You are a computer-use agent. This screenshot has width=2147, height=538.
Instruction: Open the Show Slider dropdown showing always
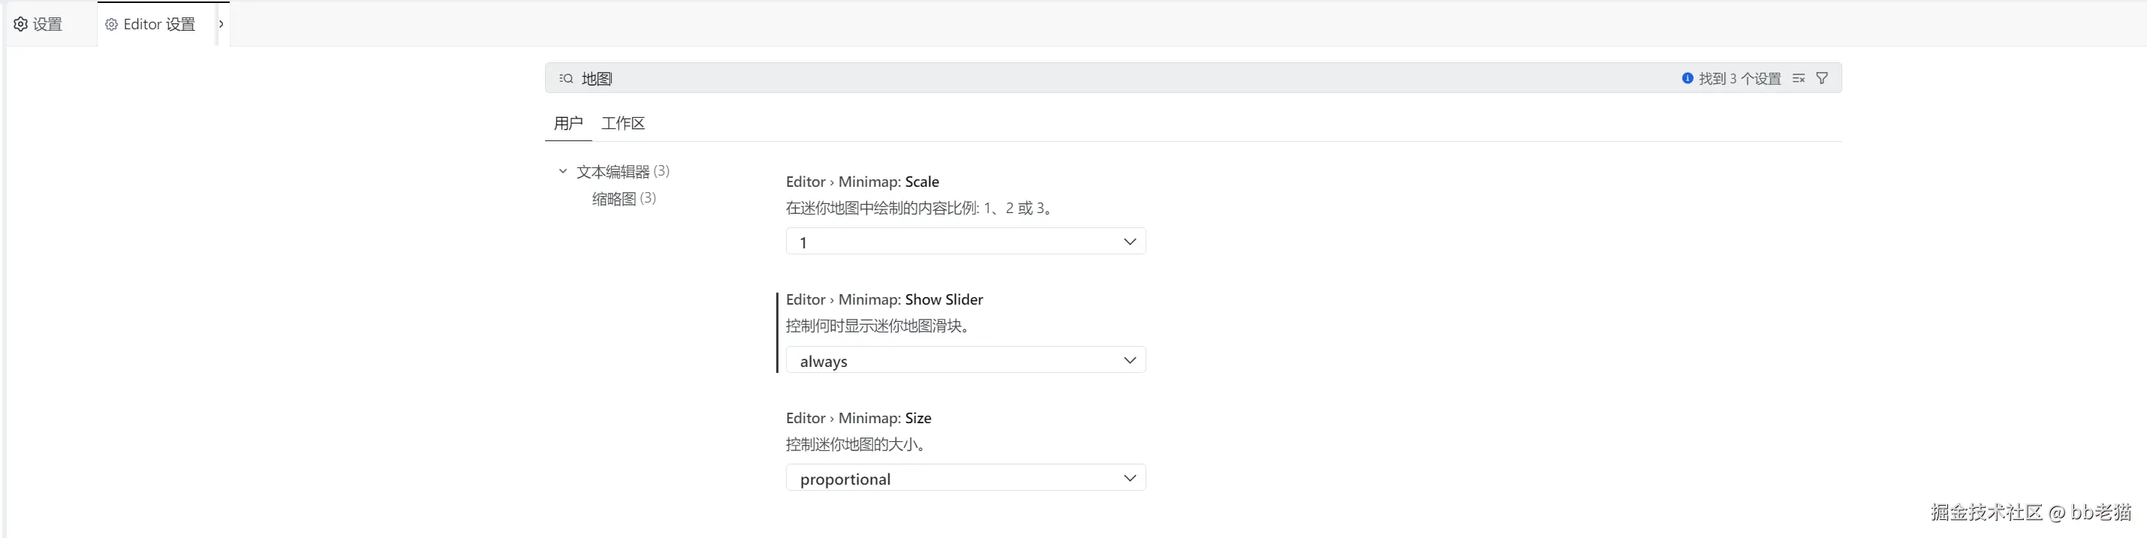click(x=965, y=361)
